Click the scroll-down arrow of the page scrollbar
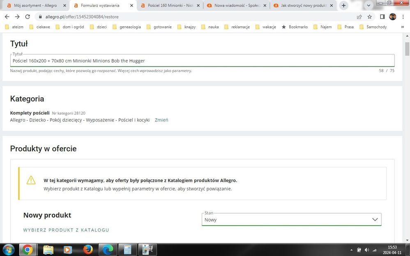This screenshot has height=256, width=410. coord(407,240)
